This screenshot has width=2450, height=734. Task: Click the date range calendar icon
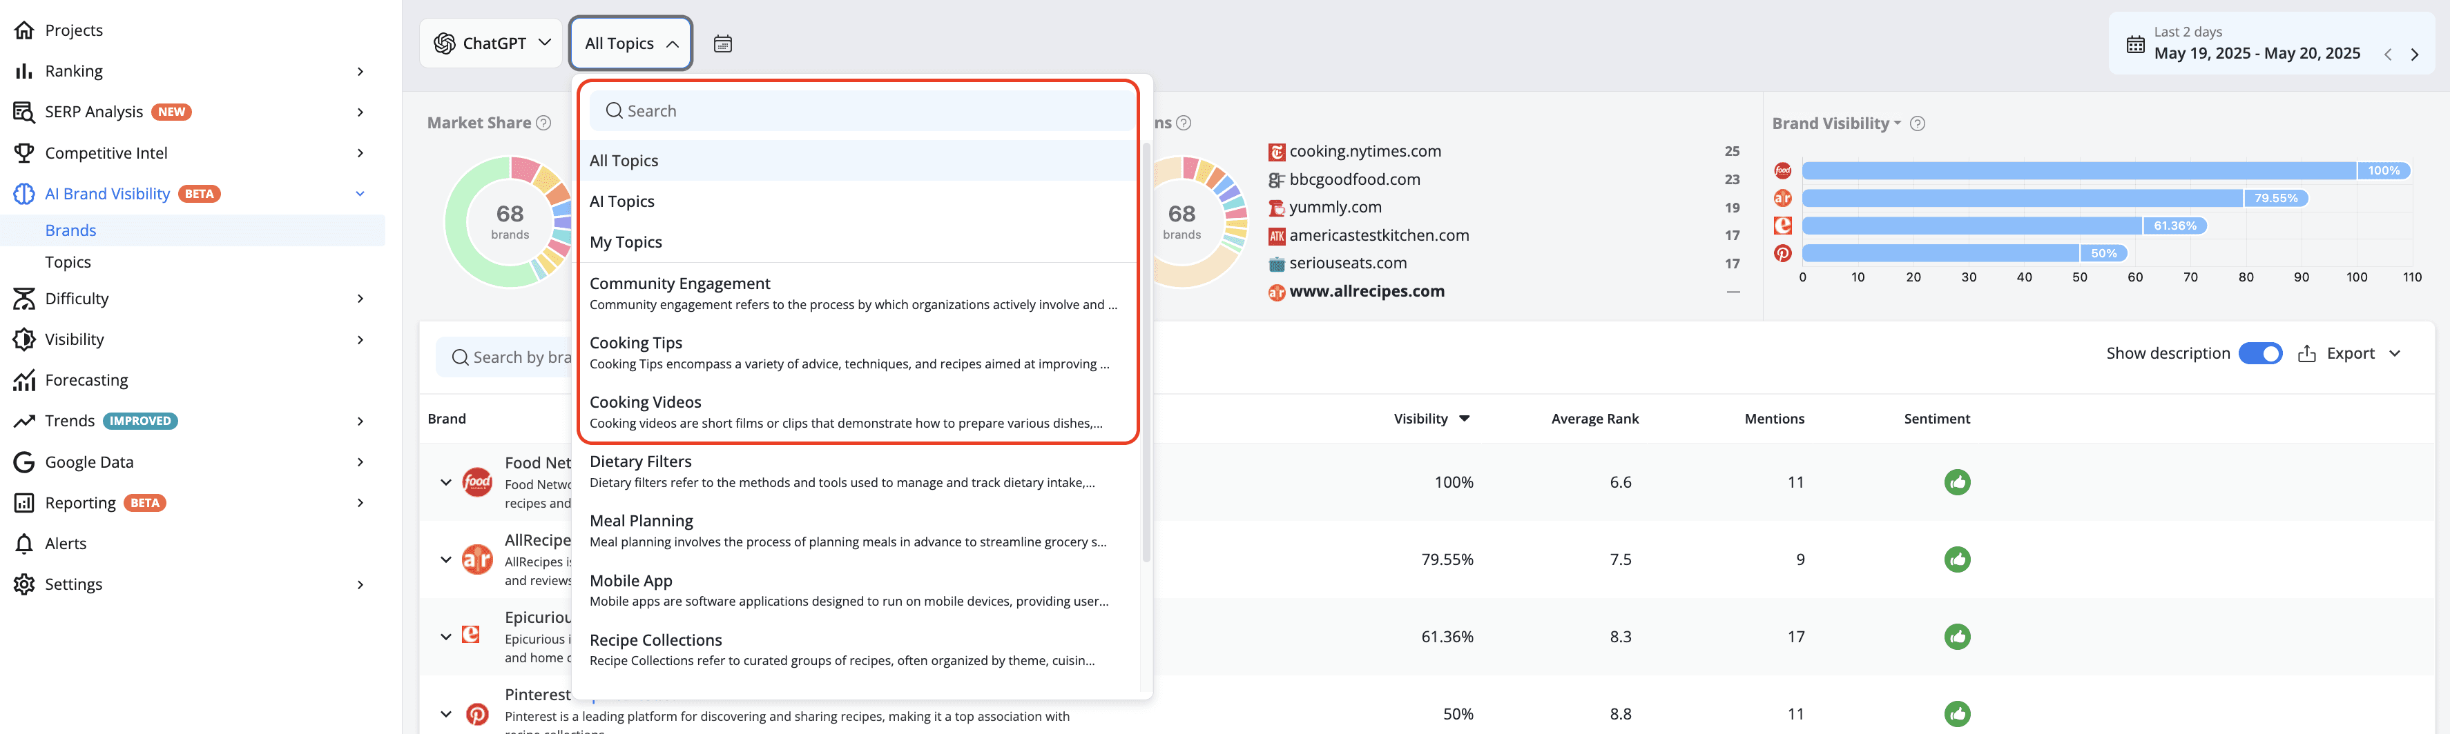(x=2135, y=45)
